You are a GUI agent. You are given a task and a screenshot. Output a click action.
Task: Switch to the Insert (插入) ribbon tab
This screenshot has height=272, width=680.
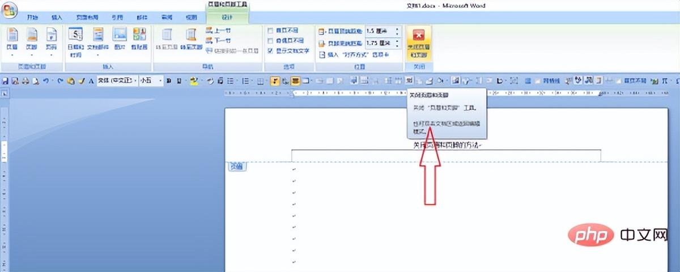(x=57, y=18)
